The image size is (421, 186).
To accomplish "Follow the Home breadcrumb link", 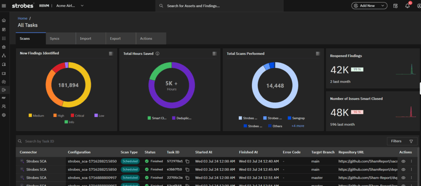I will click(22, 18).
